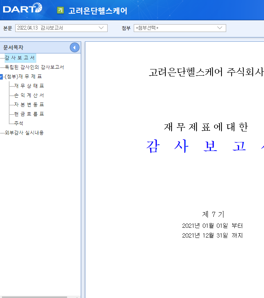Select 감사보고서 in the document tree
This screenshot has height=298, width=264.
pyautogui.click(x=20, y=58)
